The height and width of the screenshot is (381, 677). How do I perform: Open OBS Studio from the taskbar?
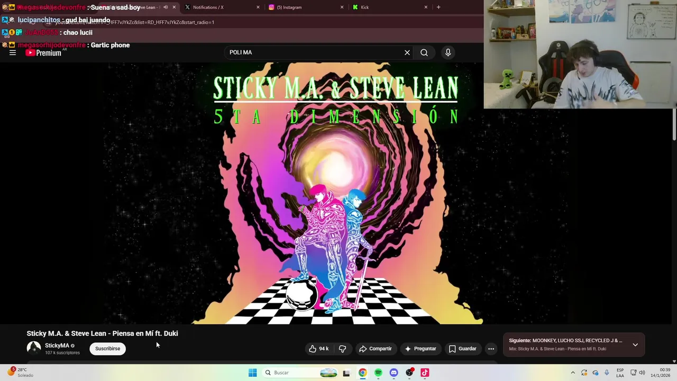[409, 373]
